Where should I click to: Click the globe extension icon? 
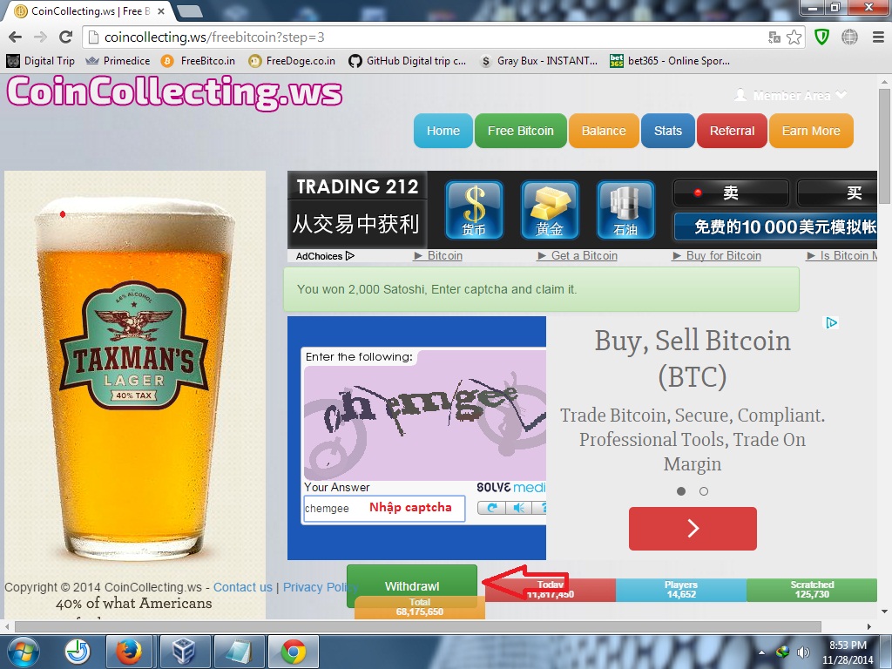(x=849, y=37)
